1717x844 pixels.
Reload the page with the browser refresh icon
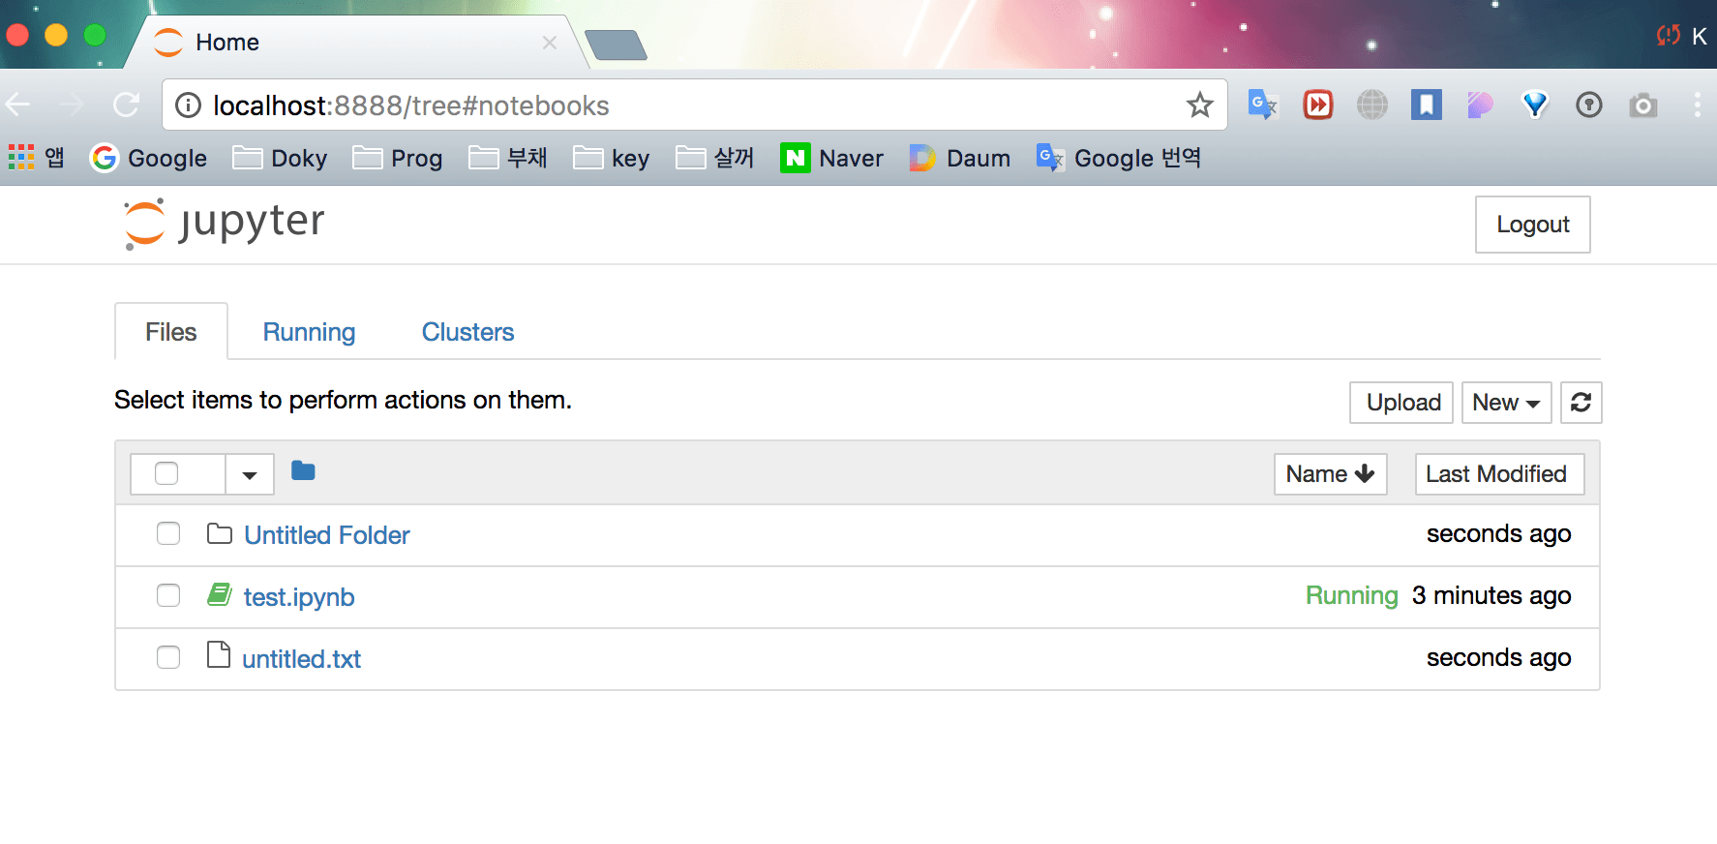coord(126,105)
